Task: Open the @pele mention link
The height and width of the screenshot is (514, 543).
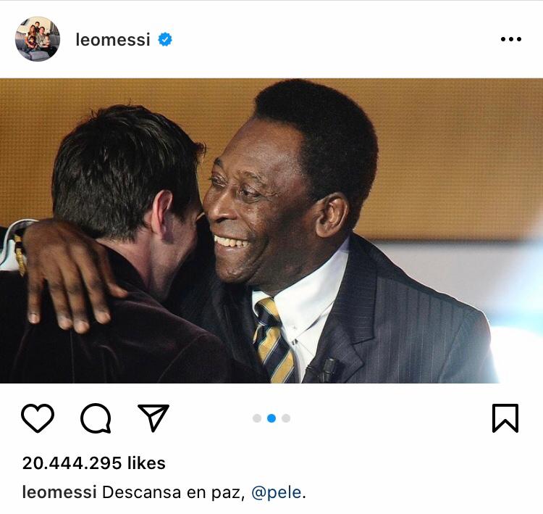Action: [276, 492]
